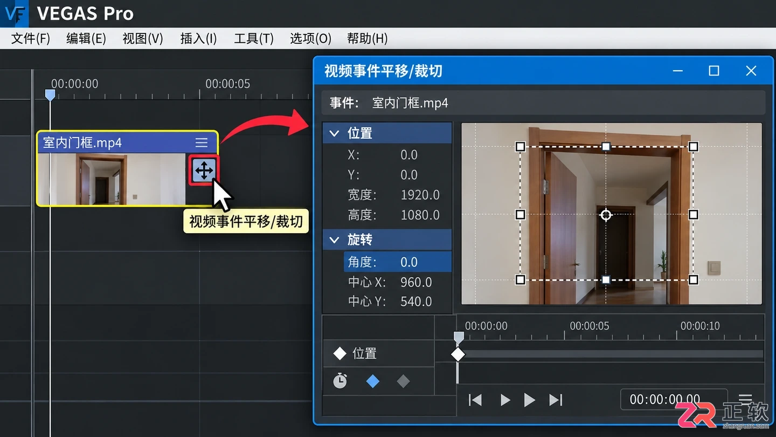This screenshot has width=776, height=437.
Task: Open the event pan/crop icon on clip
Action: (204, 171)
